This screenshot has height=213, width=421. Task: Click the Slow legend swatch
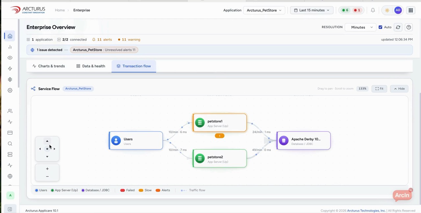click(x=141, y=190)
